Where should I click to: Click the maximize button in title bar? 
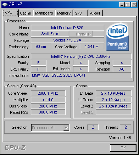128,5
